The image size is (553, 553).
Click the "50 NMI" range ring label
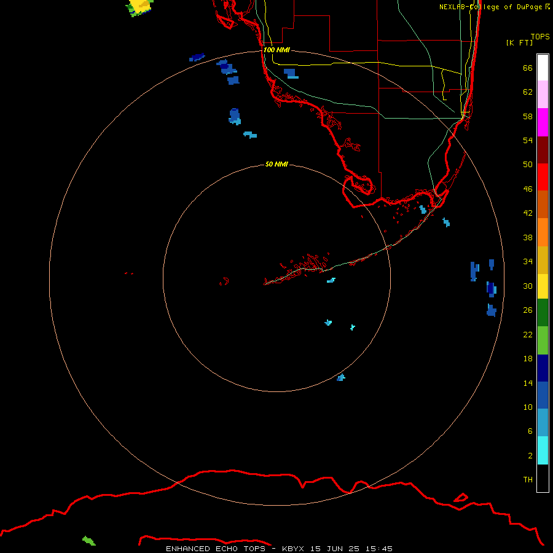click(276, 164)
